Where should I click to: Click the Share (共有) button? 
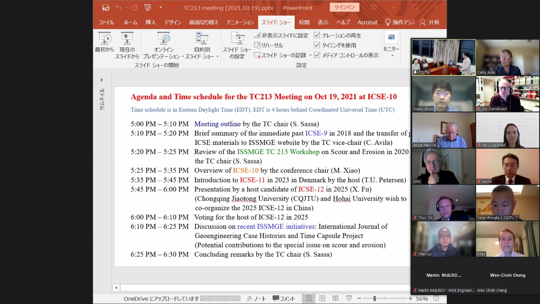430,22
